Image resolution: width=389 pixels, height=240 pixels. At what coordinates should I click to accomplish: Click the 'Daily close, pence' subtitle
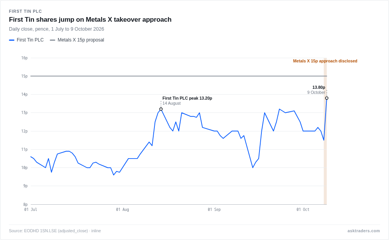56,29
